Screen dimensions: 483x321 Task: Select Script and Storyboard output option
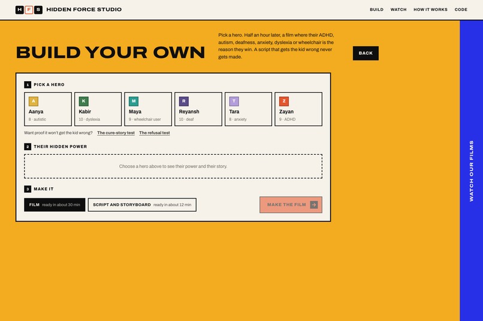[x=142, y=204]
